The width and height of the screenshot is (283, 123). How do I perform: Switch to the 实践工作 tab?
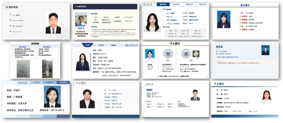click(x=189, y=4)
